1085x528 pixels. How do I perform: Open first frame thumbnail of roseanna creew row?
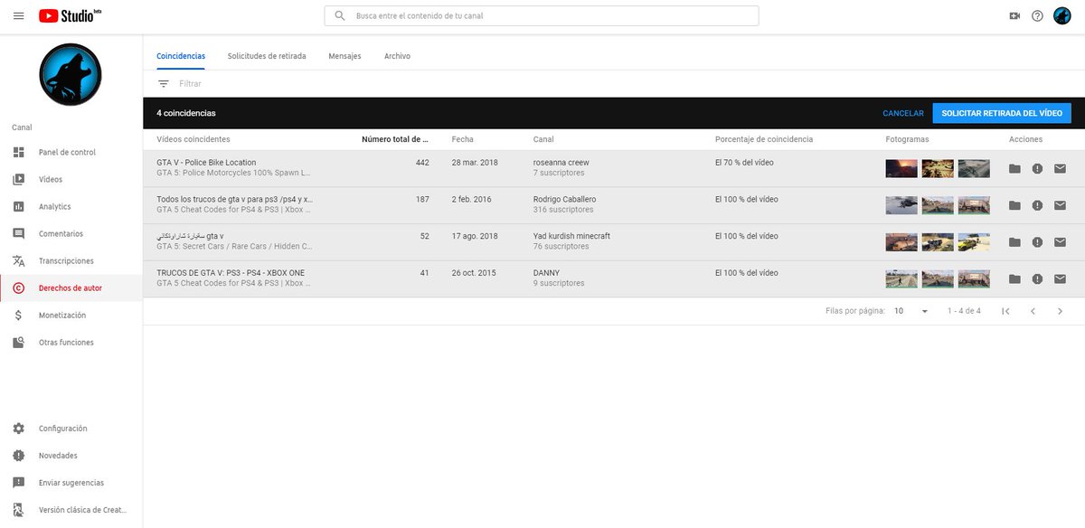901,168
